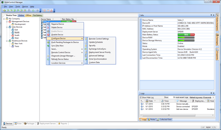Open Packages side panel on right edge
This screenshot has height=130, width=221.
(x=217, y=39)
